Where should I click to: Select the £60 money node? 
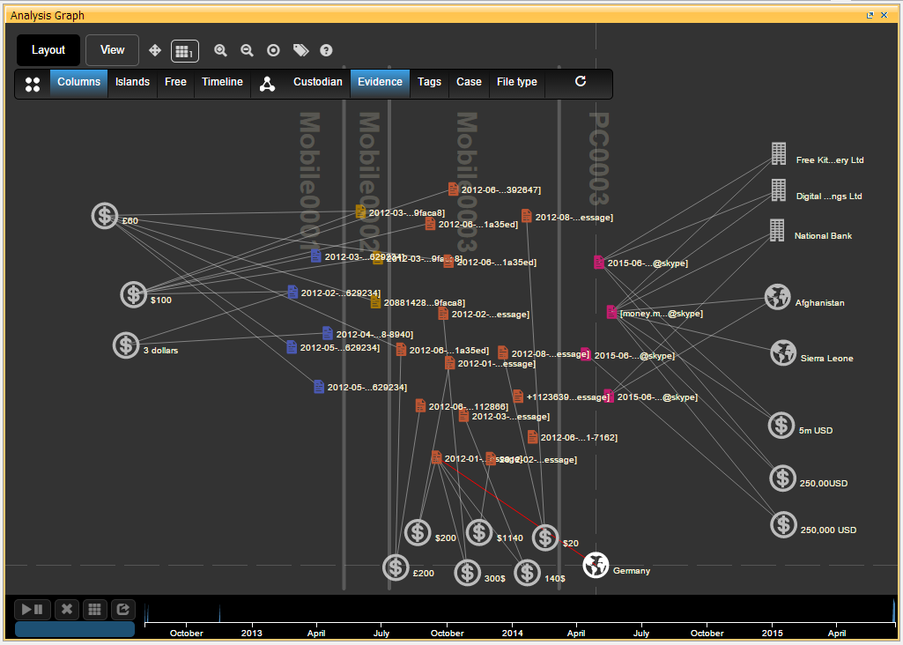pyautogui.click(x=105, y=217)
